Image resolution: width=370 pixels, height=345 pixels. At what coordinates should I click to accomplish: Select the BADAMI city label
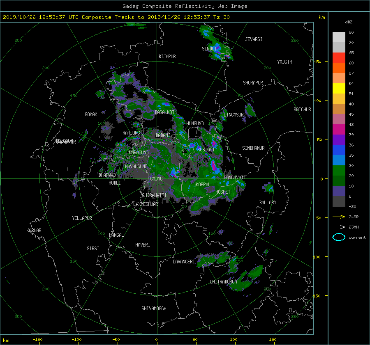tap(162, 135)
